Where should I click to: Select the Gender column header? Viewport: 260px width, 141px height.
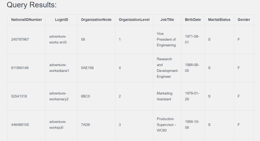244,20
